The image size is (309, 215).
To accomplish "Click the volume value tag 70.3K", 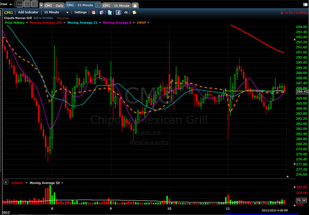I will [302, 201].
